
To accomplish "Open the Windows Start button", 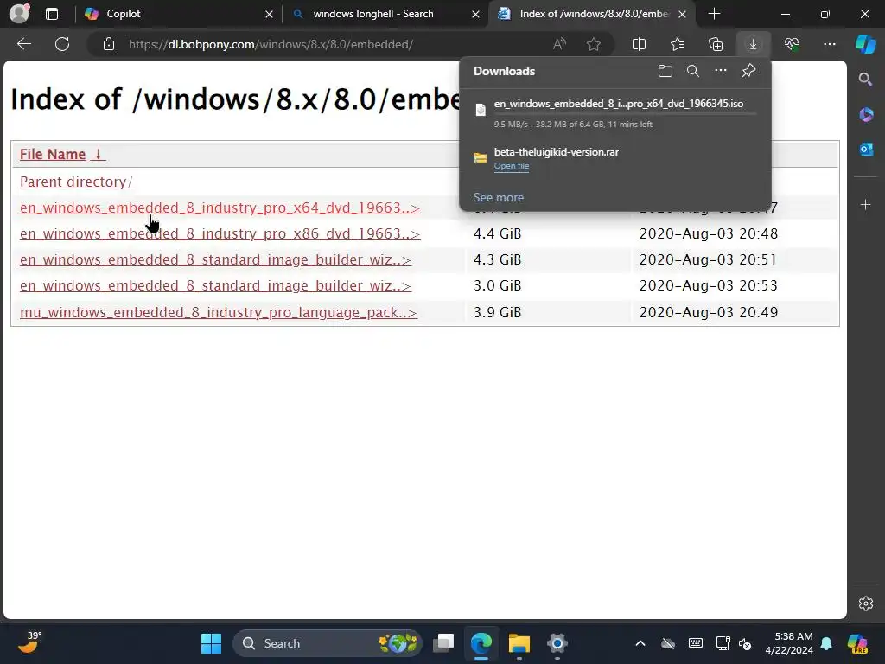I will point(211,643).
